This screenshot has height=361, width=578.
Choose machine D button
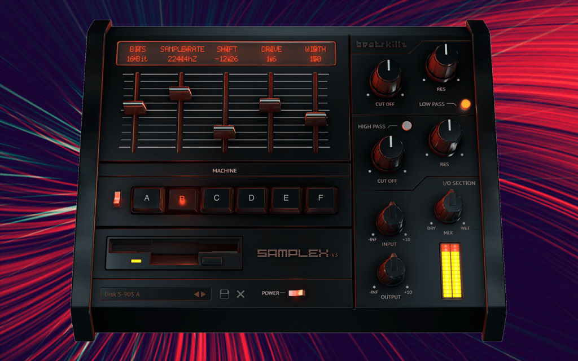click(x=251, y=200)
